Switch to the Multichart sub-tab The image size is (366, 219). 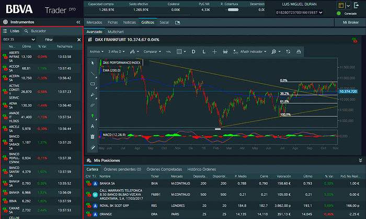pos(116,32)
